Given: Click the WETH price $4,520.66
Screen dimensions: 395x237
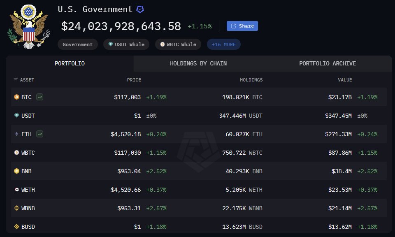Looking at the screenshot, I should (126, 190).
